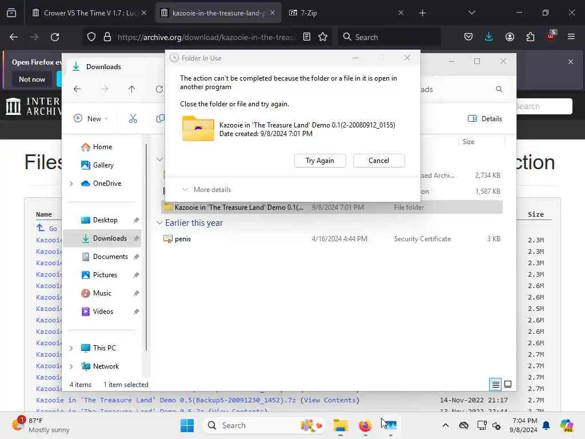The image size is (585, 439).
Task: Open the Firefox hamburger menu
Action: coord(571,37)
